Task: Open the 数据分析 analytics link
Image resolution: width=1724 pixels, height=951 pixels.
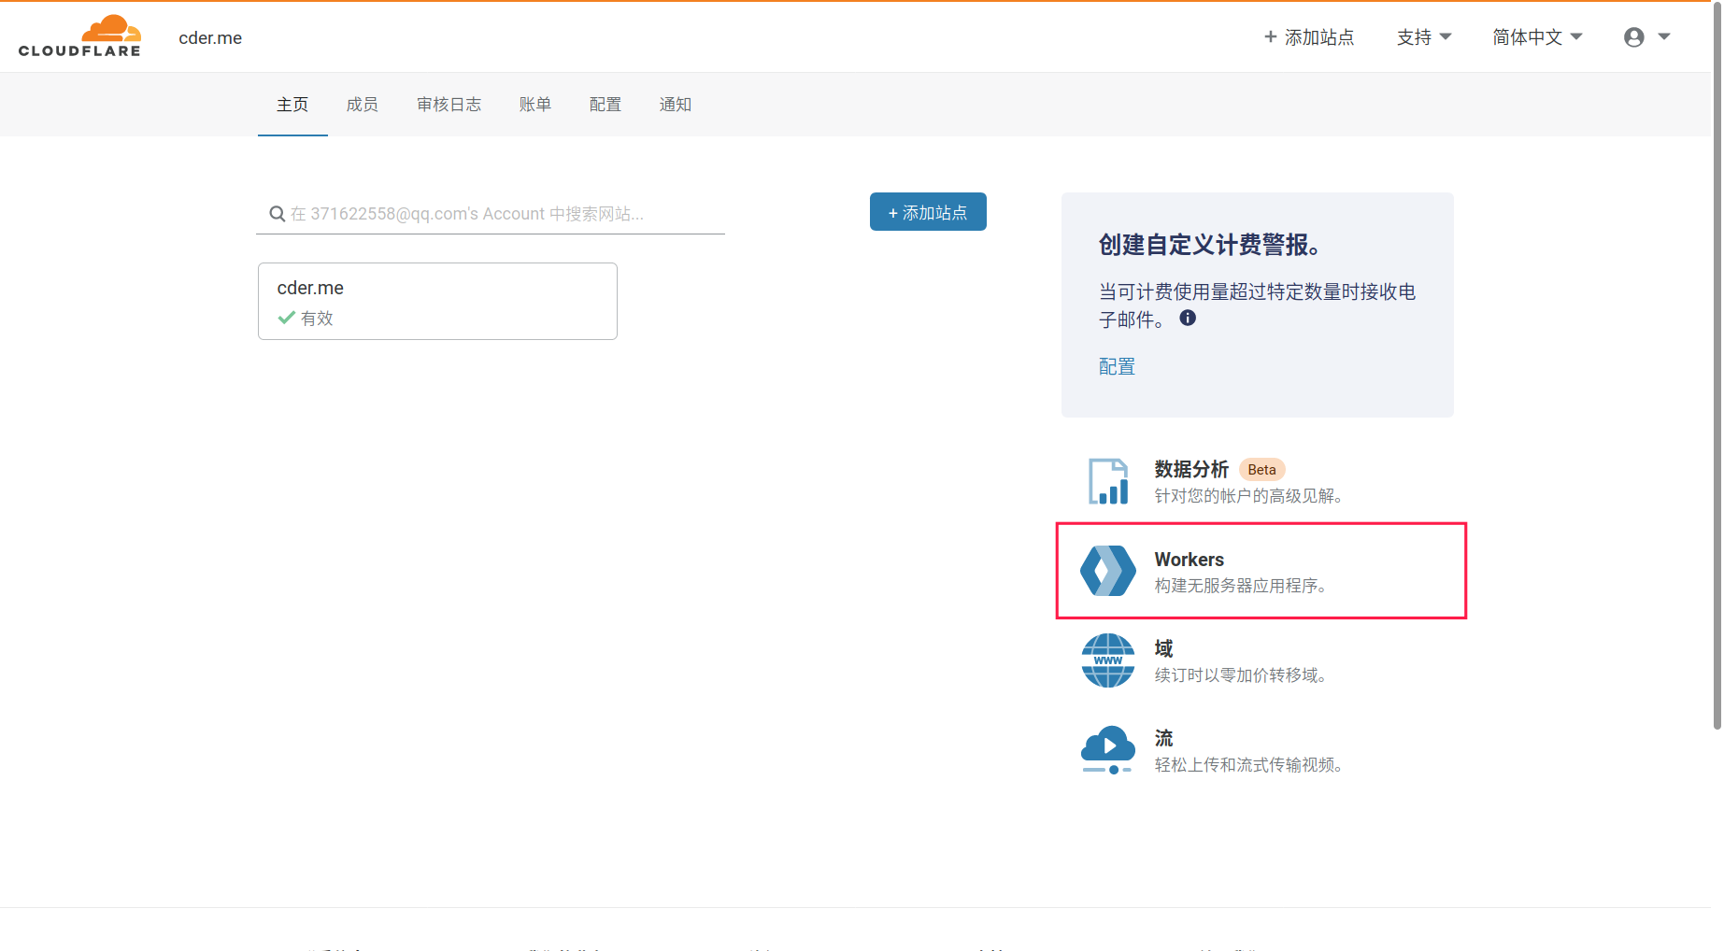Action: pos(1191,469)
